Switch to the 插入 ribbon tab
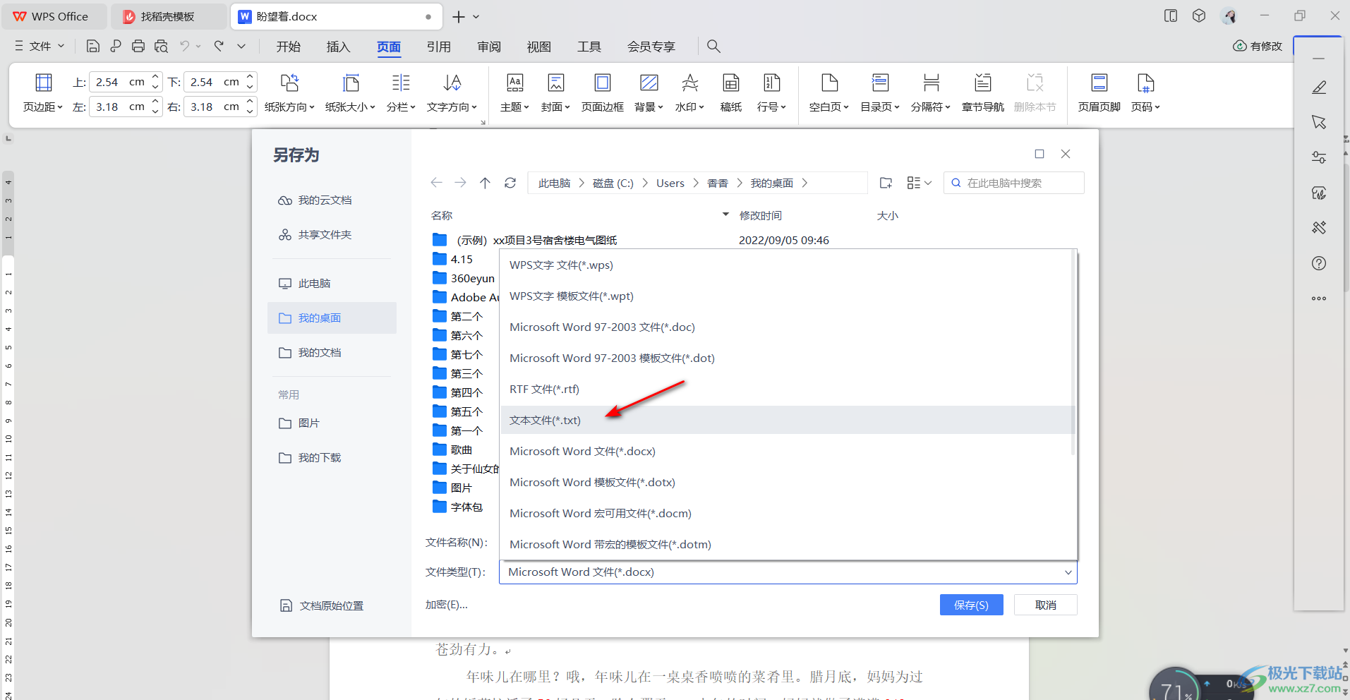This screenshot has height=700, width=1350. pyautogui.click(x=338, y=47)
